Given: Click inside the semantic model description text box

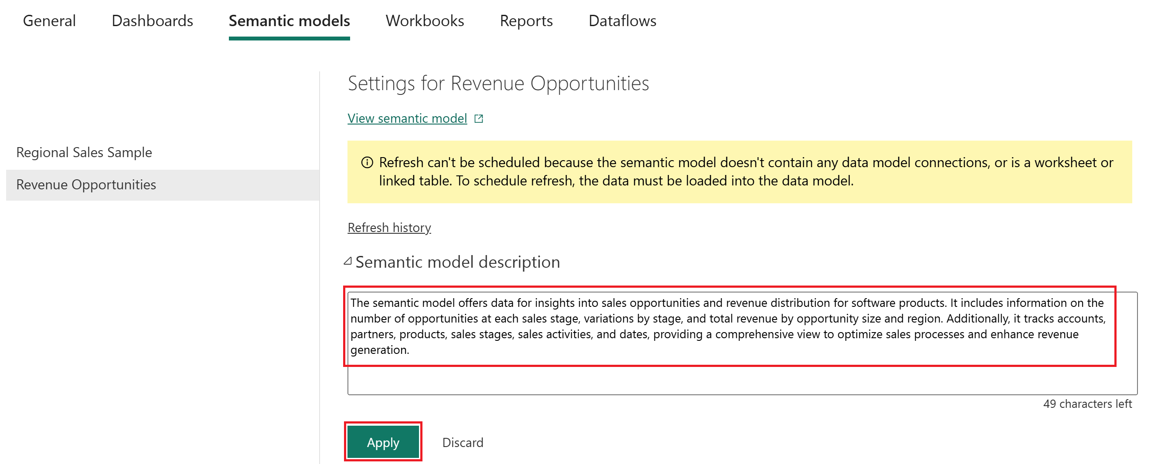Looking at the screenshot, I should click(x=742, y=343).
